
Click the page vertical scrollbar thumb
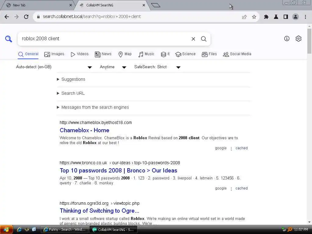pyautogui.click(x=309, y=41)
